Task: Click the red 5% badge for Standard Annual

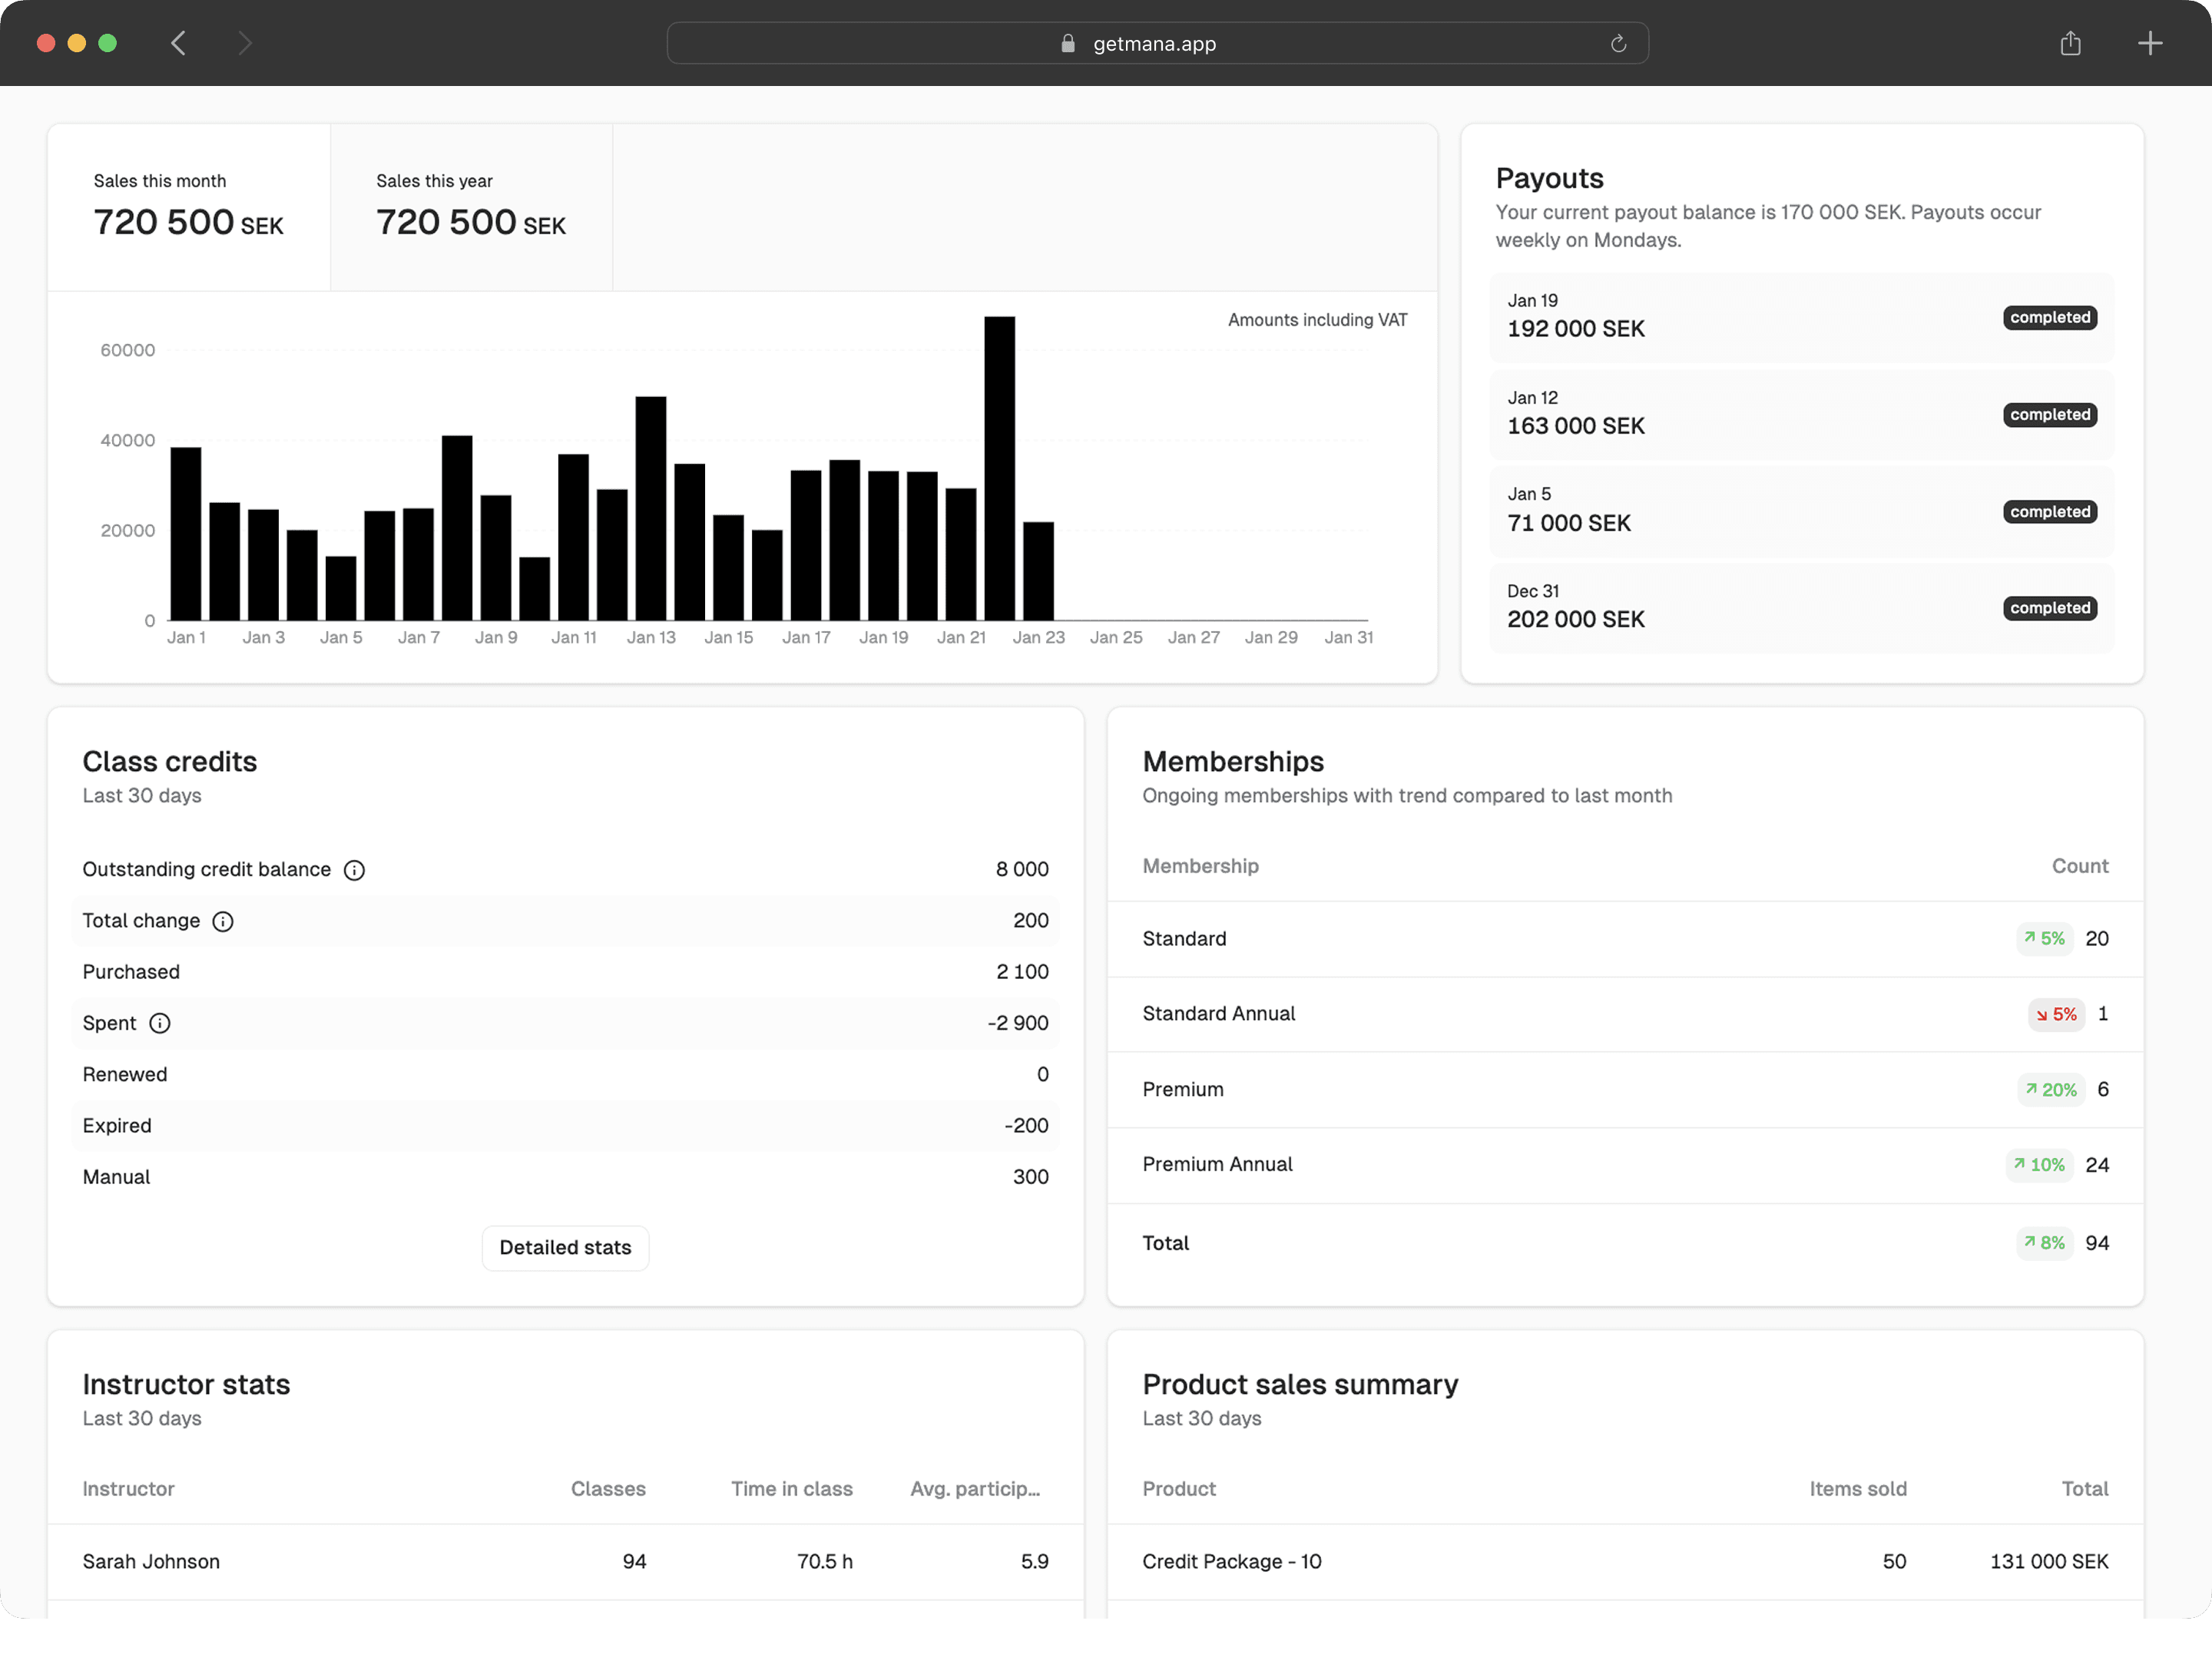Action: click(2056, 1014)
